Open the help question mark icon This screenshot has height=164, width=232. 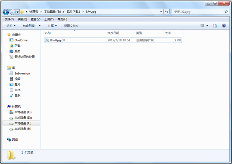coord(225,26)
